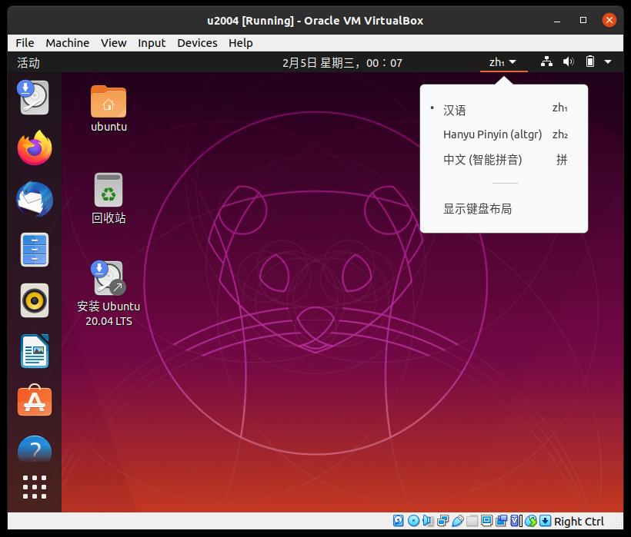Collapse the zh input source dropdown
Screen dimensions: 631x537
tap(503, 62)
